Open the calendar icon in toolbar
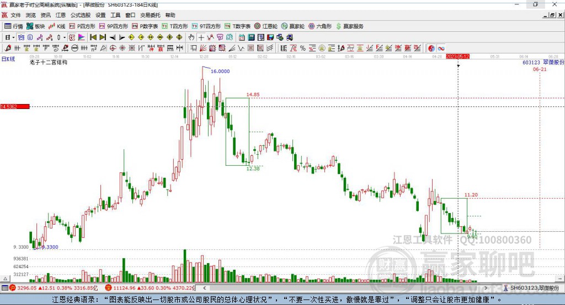This screenshot has width=565, height=305. [x=242, y=37]
